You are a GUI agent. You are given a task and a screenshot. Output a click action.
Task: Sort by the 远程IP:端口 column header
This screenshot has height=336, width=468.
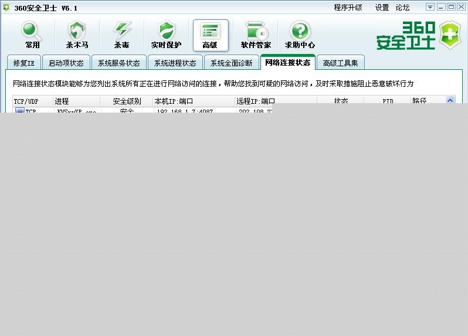[276, 101]
